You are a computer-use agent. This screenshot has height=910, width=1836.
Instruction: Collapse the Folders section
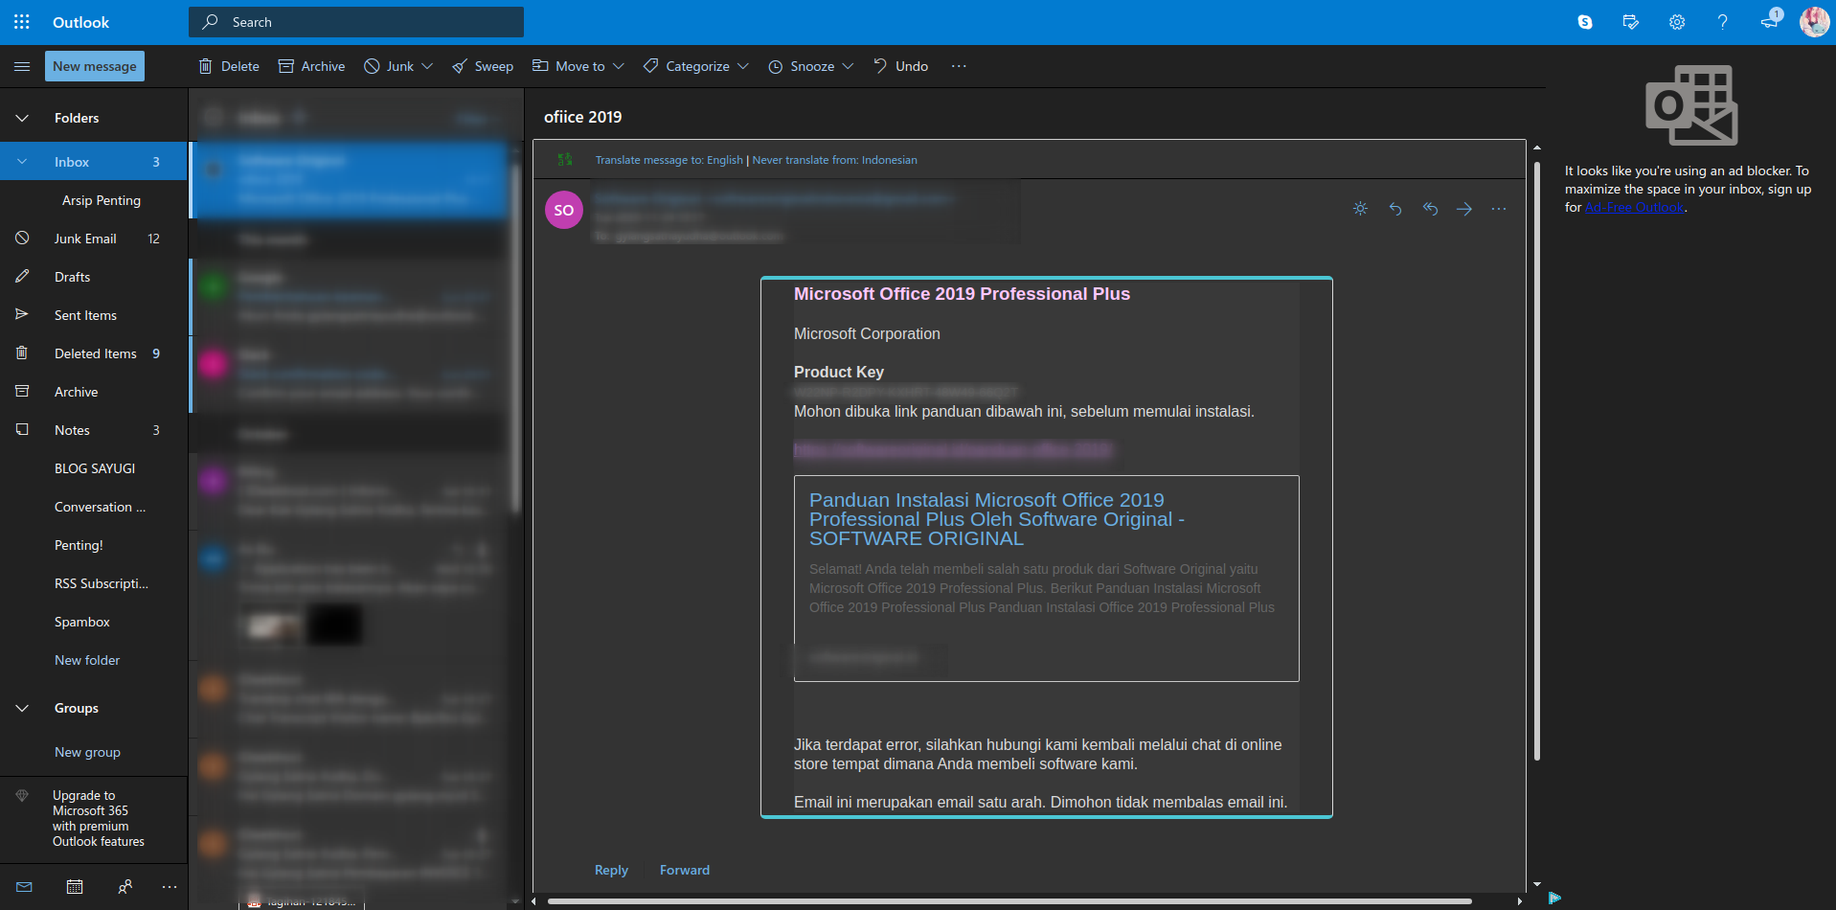(22, 118)
